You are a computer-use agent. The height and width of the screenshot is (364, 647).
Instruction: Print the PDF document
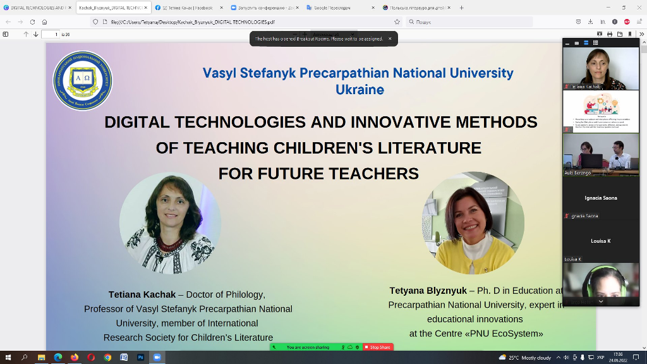tap(610, 34)
